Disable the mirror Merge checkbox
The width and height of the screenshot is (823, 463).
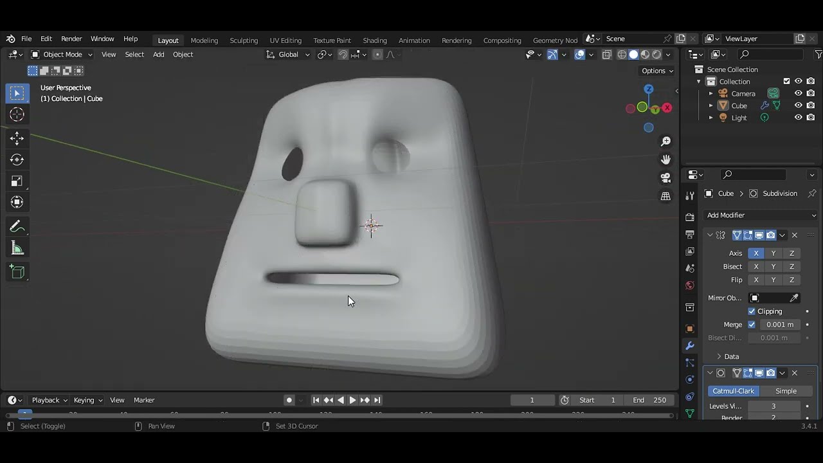pyautogui.click(x=752, y=325)
